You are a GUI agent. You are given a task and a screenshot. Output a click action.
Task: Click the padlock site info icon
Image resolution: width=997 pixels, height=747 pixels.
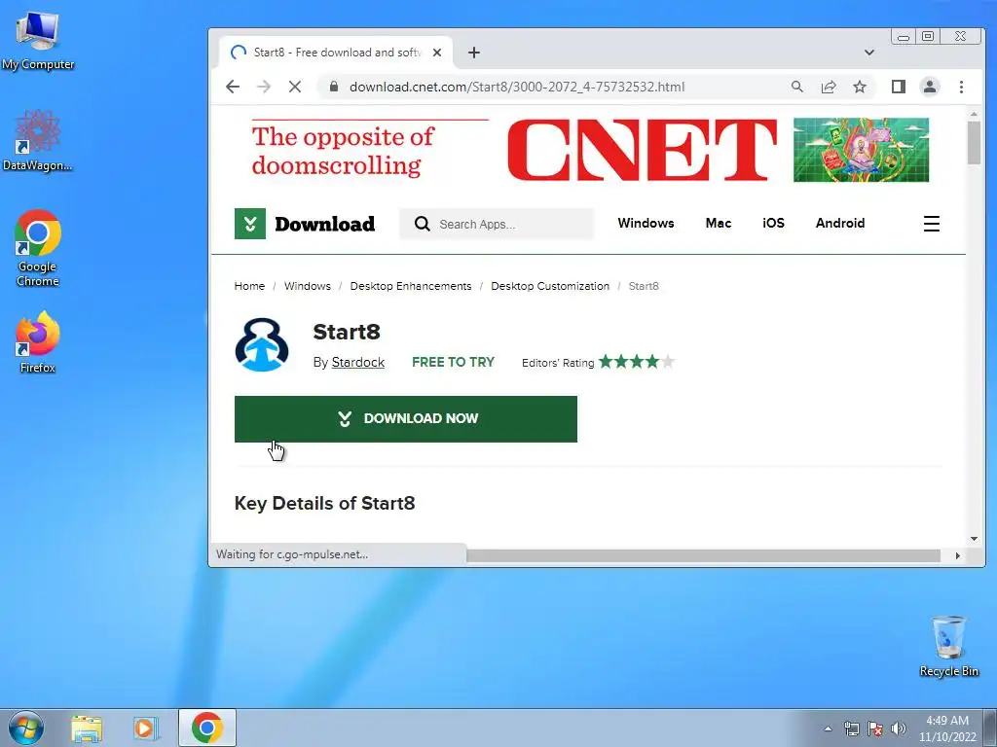click(334, 87)
